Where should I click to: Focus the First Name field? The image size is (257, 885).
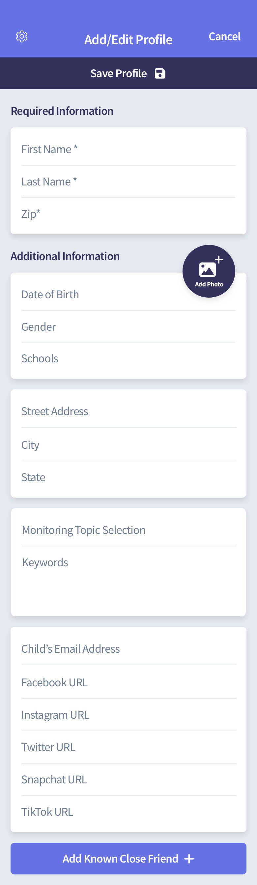coord(128,149)
